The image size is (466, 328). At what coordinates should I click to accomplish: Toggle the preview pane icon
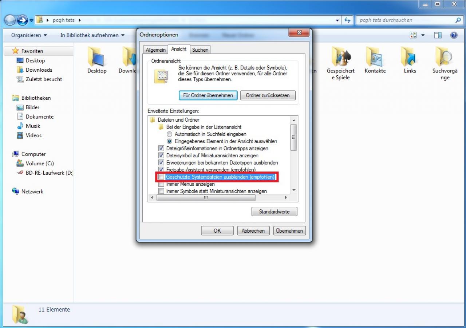pyautogui.click(x=438, y=35)
